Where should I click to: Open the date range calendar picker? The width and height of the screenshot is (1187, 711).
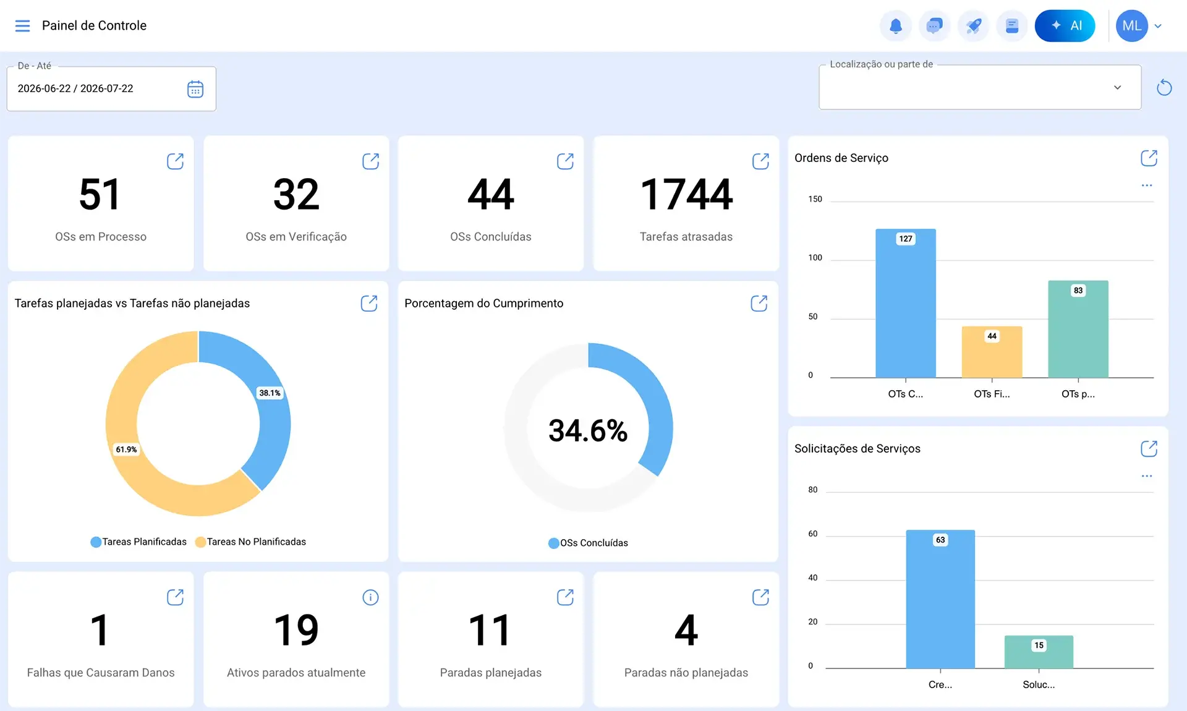coord(195,89)
